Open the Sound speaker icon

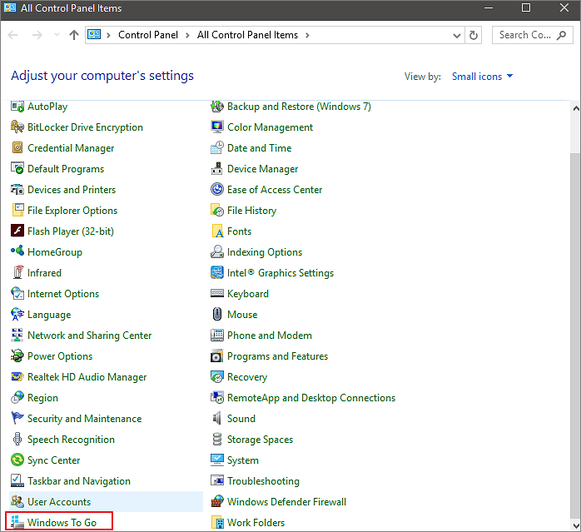tap(217, 419)
